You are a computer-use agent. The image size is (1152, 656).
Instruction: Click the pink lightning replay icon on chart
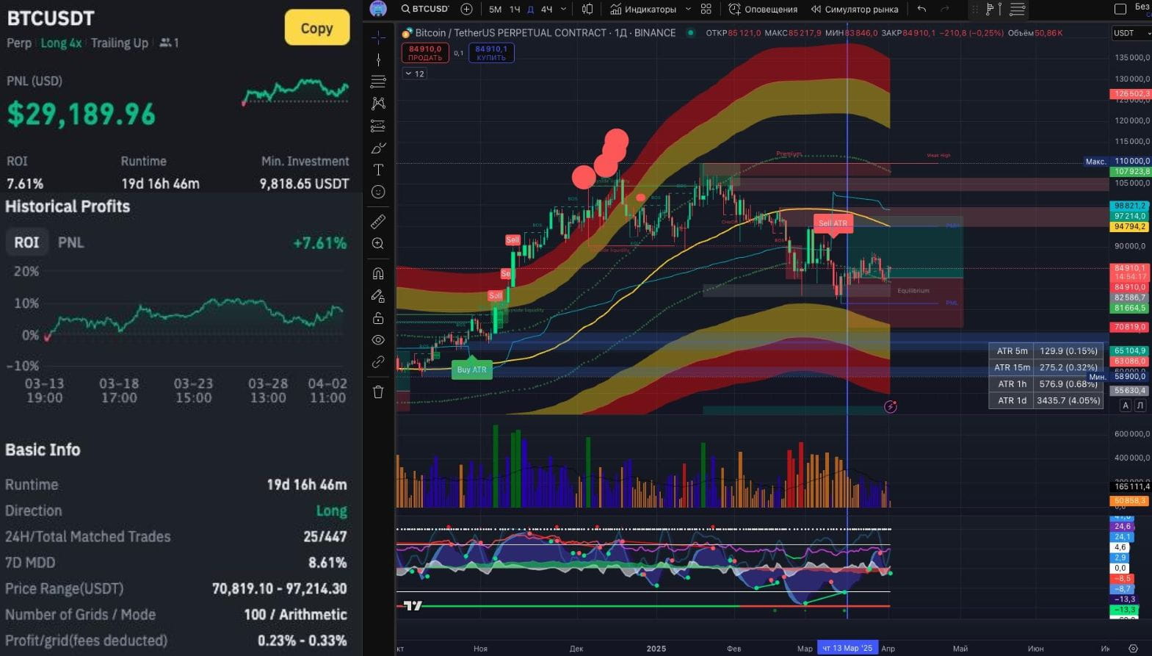[x=891, y=406]
